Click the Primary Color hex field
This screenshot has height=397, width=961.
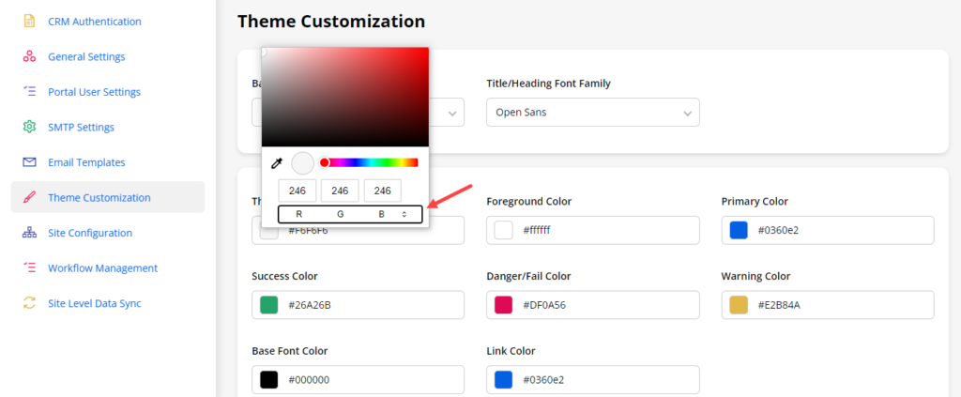click(x=828, y=230)
